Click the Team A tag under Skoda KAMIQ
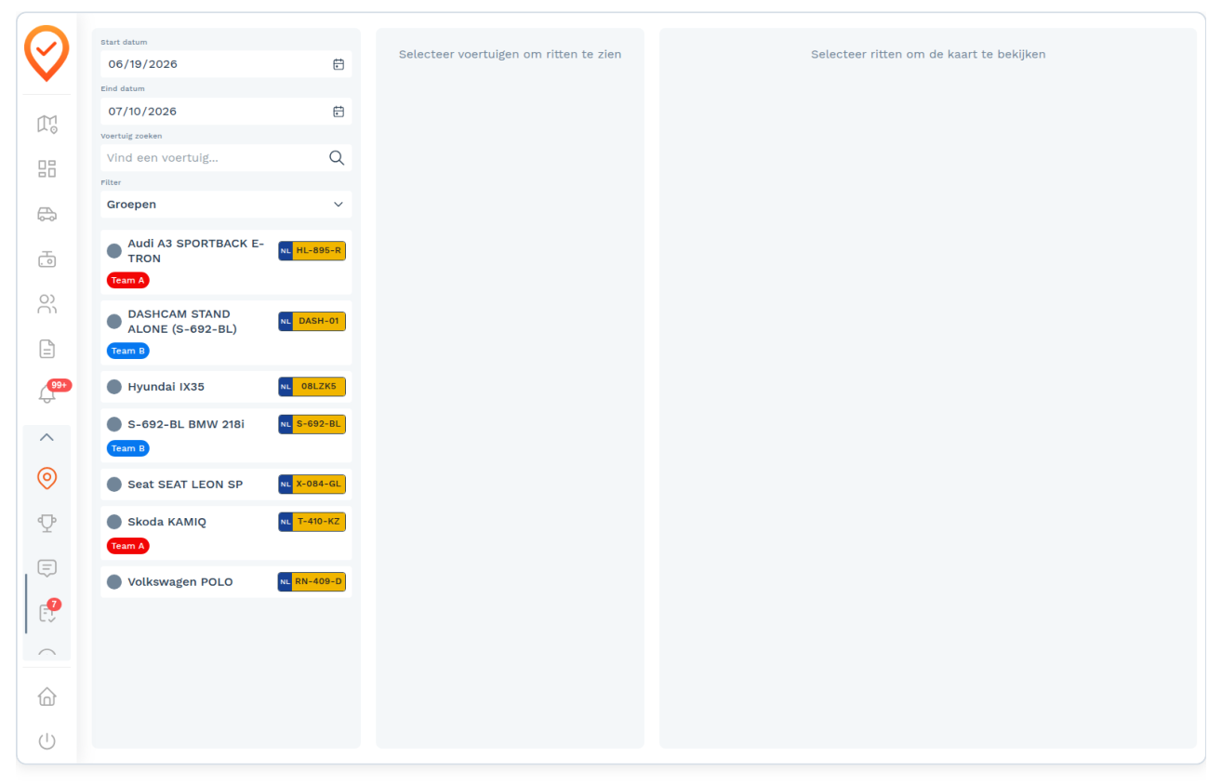The width and height of the screenshot is (1222, 784). [x=128, y=546]
